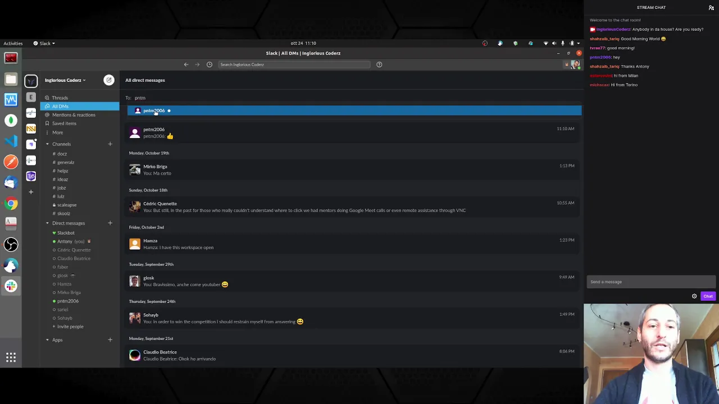This screenshot has width=719, height=404.
Task: Select the highlighted pntm2006 suggestion
Action: 354,111
